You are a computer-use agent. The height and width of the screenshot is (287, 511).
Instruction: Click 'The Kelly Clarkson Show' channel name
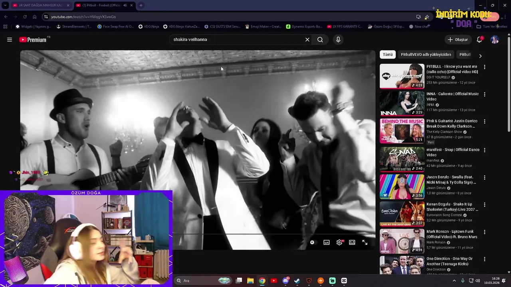(x=444, y=132)
